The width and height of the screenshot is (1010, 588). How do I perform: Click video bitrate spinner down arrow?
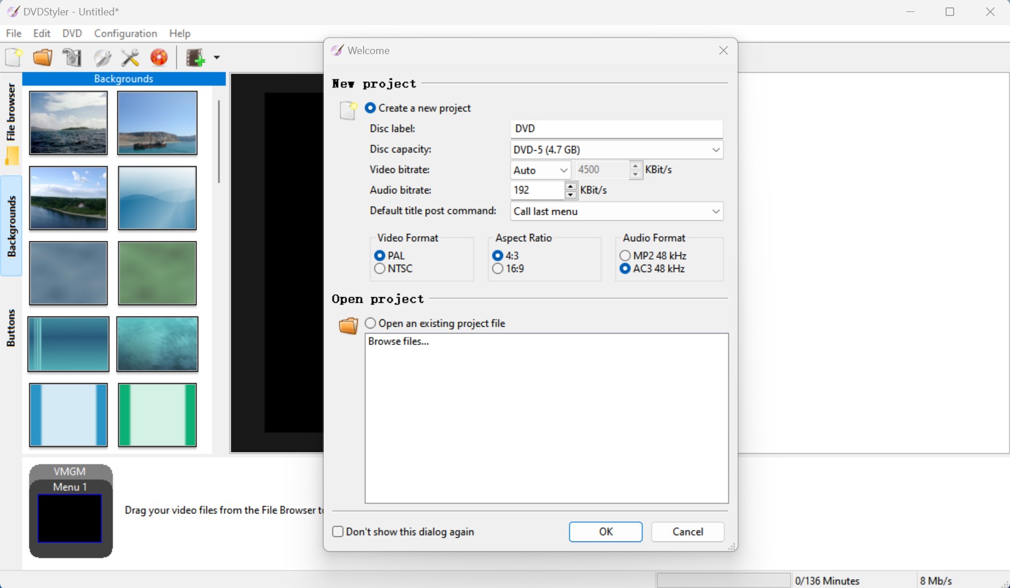coord(636,174)
